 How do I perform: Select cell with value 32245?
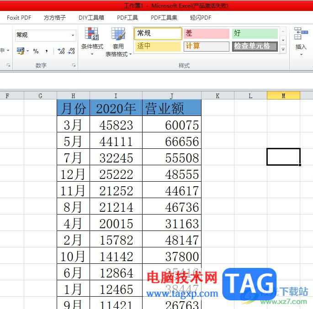coord(116,157)
